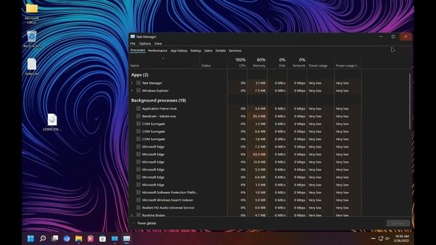The image size is (436, 245).
Task: Select the Apps (2) group heading
Action: [140, 75]
